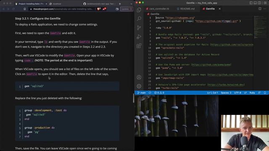Viewport: 269px width, 151px height.
Task: Toggle the VS Code primary side bar
Action: 251,3
